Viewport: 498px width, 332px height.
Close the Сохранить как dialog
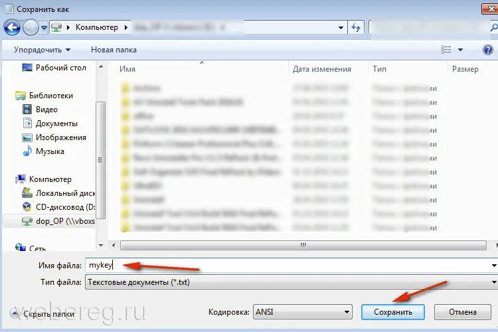(x=490, y=9)
